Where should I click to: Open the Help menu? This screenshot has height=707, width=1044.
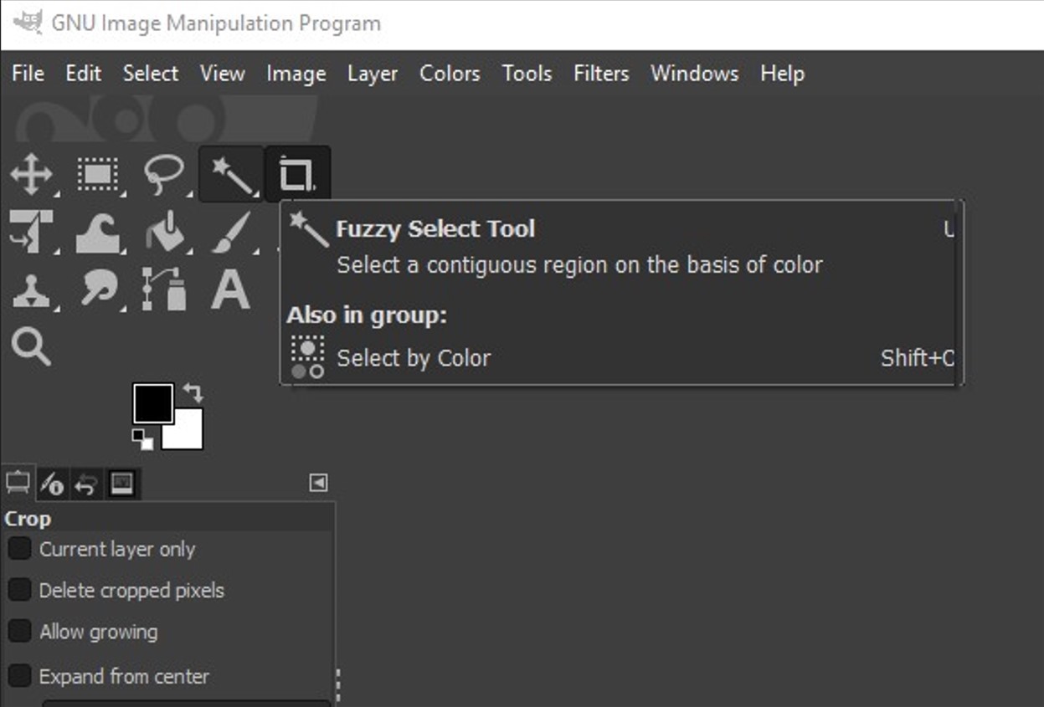[x=782, y=74]
